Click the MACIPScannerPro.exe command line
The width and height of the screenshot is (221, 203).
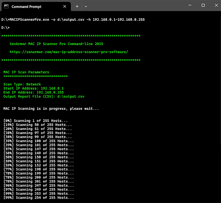(x=73, y=19)
